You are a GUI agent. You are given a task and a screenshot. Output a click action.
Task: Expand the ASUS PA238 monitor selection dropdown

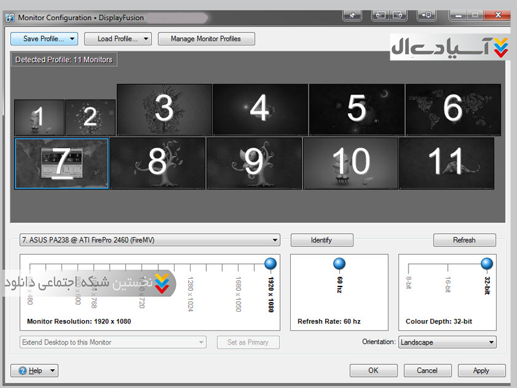150,240
